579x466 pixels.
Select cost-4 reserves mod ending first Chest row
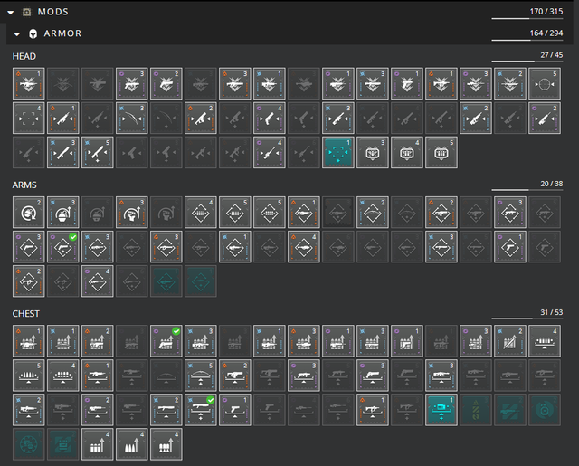[545, 340]
